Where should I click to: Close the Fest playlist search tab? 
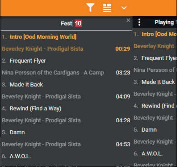(128, 21)
